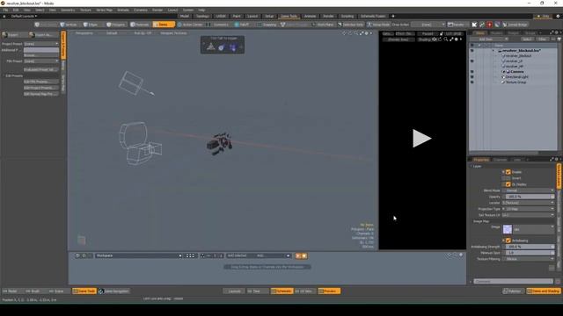Image resolution: width=563 pixels, height=316 pixels.
Task: Select Materials selection mode
Action: tap(140, 25)
